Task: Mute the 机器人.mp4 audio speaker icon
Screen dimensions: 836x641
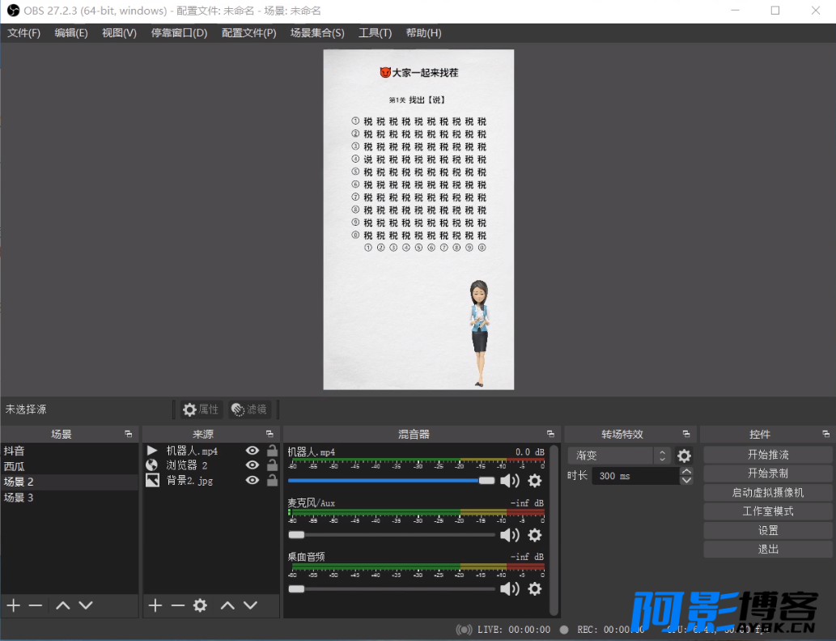Action: pos(509,481)
